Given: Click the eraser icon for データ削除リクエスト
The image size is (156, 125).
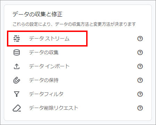Looking at the screenshot, I should (17, 108).
